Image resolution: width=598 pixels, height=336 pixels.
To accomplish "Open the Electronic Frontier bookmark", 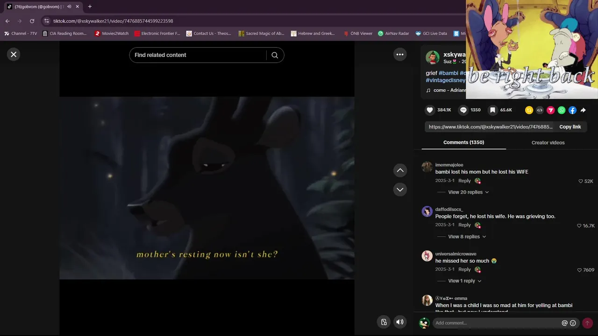I will pyautogui.click(x=157, y=34).
